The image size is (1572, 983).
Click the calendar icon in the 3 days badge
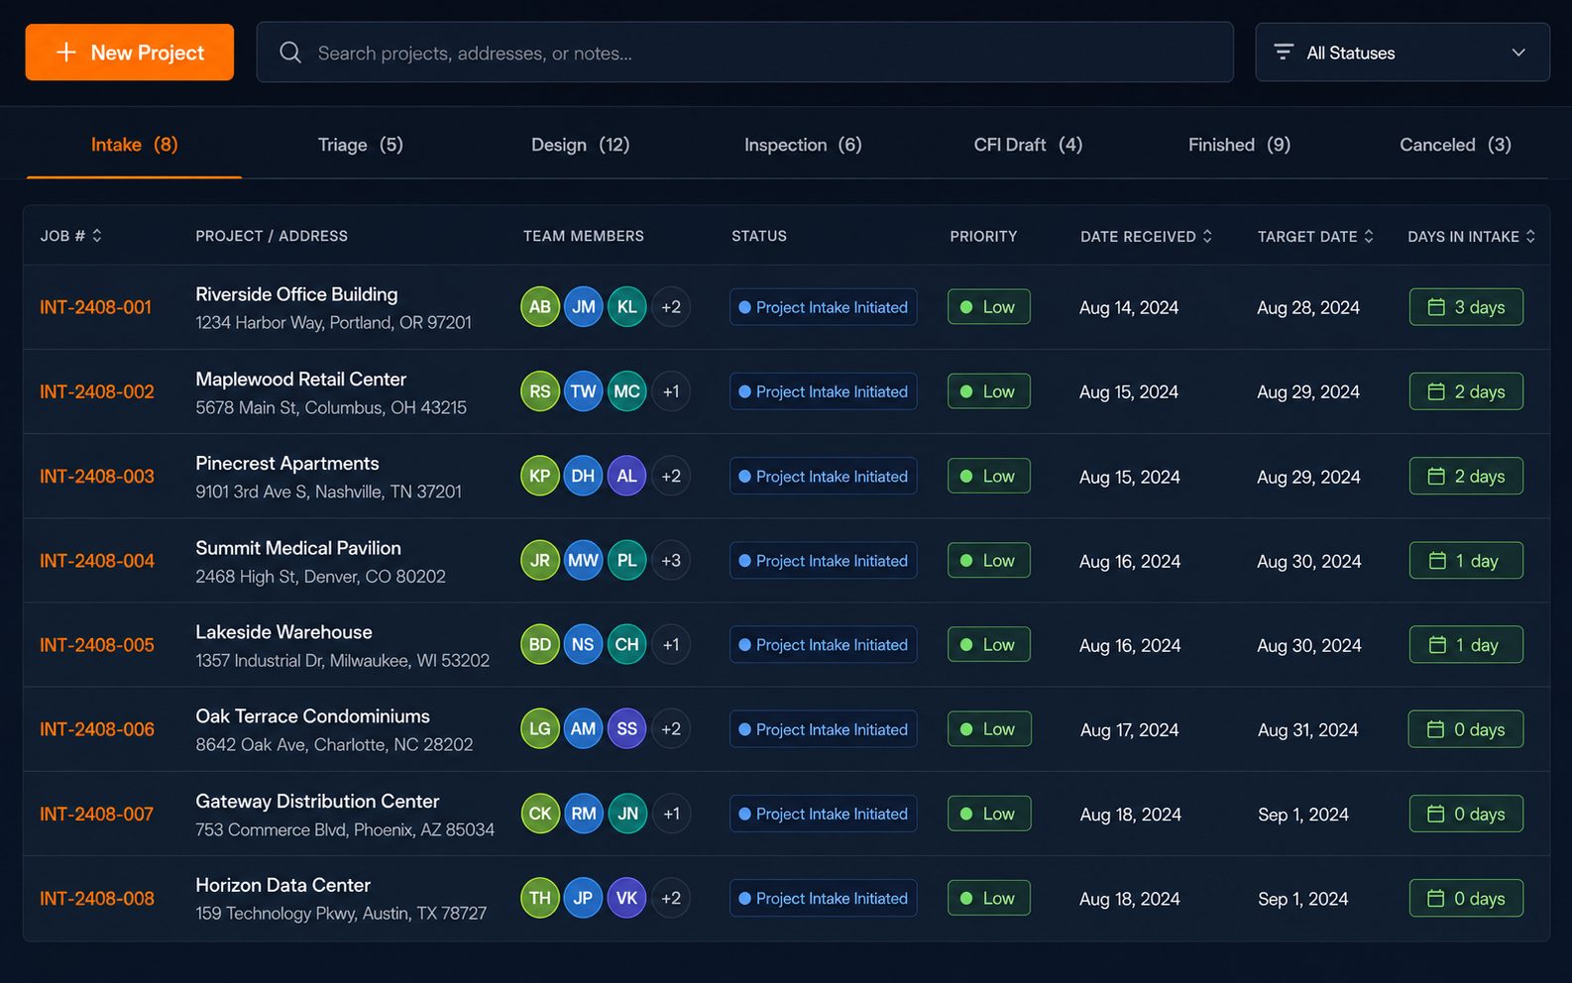(1436, 307)
